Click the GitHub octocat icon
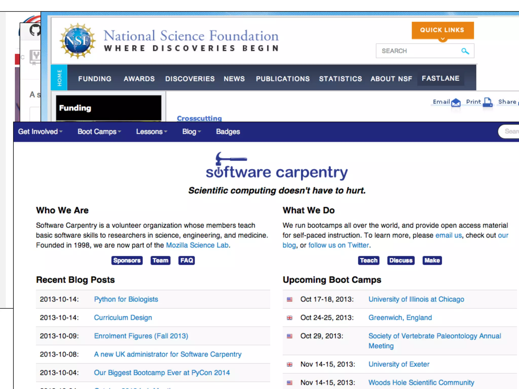 click(x=35, y=30)
